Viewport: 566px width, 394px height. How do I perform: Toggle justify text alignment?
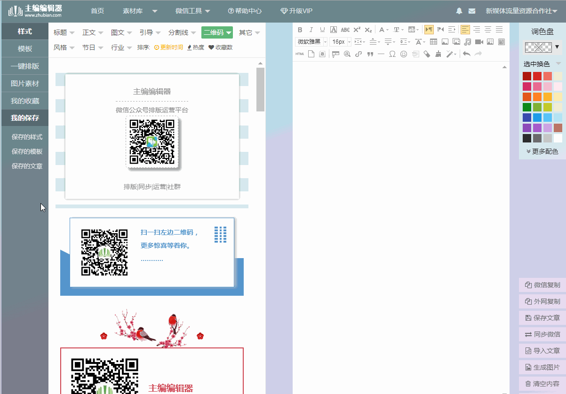point(499,30)
